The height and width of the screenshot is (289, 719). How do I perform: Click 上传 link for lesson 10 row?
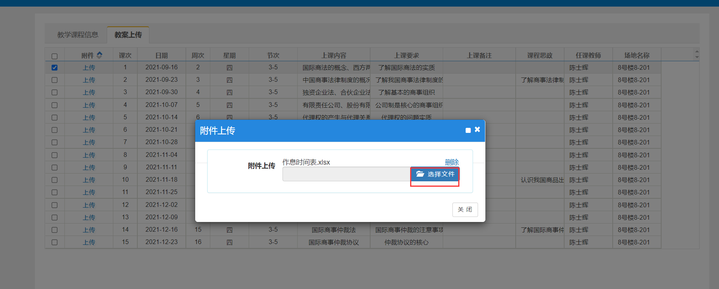89,180
